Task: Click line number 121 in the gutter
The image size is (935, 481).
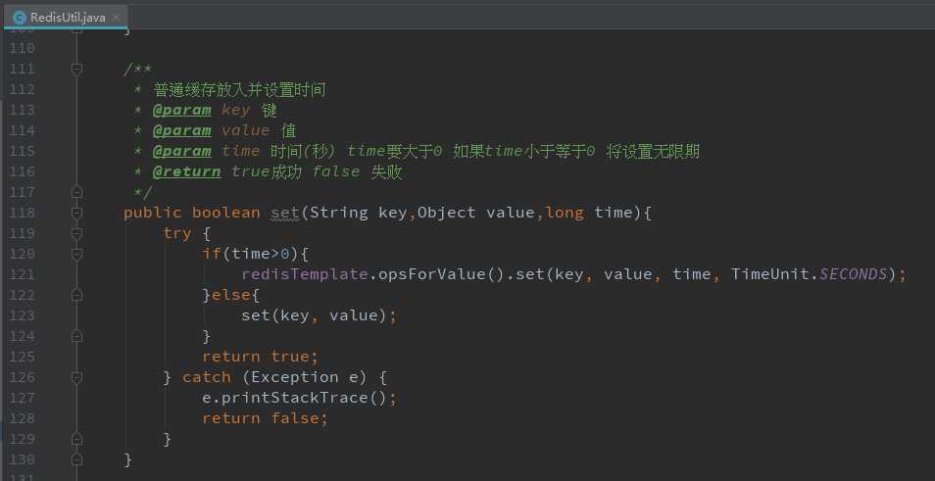Action: [21, 274]
